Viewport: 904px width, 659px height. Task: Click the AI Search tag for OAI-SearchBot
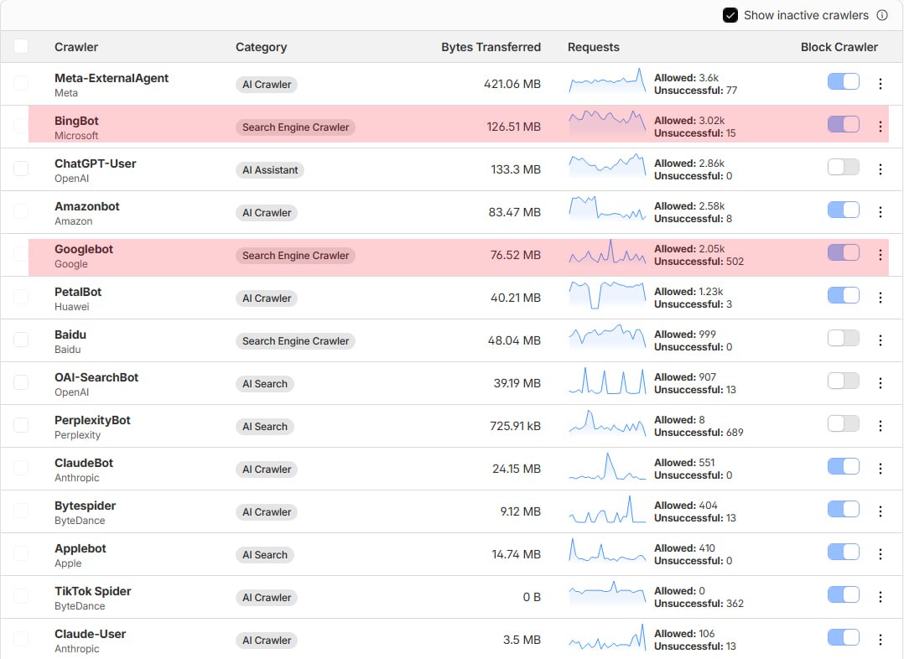(265, 384)
